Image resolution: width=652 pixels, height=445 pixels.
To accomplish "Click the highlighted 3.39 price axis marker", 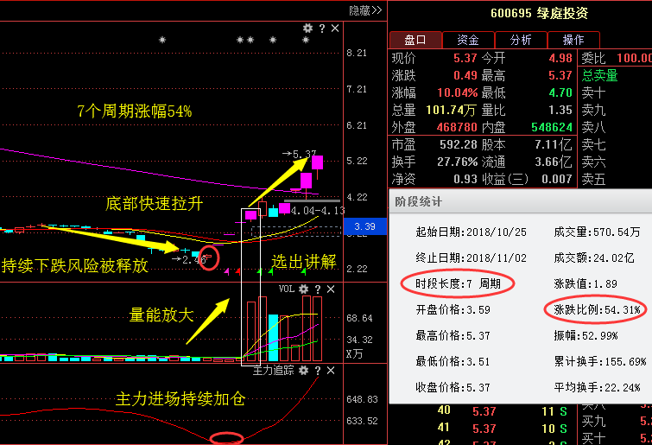I will (x=364, y=226).
